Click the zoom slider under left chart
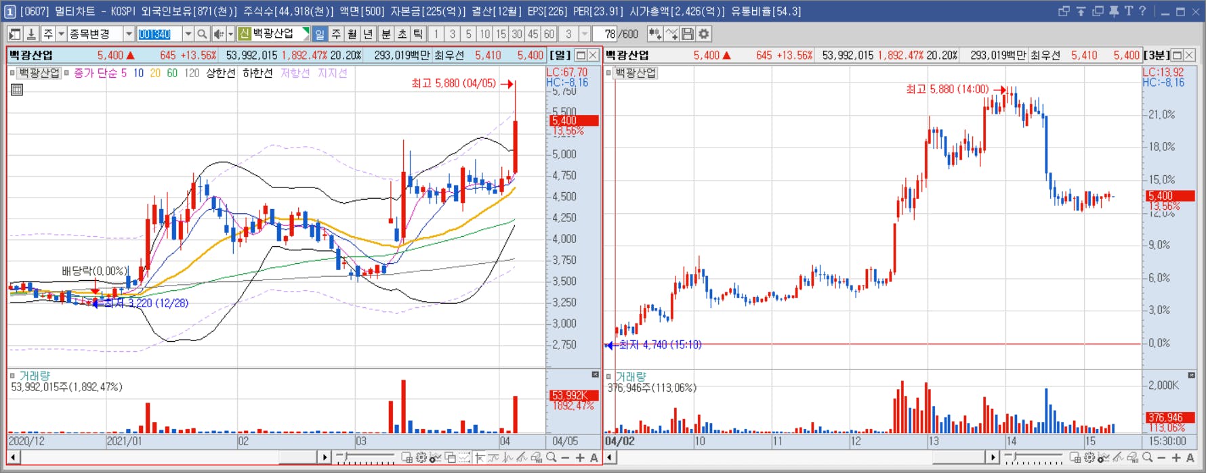The image size is (1206, 473). pos(366,458)
